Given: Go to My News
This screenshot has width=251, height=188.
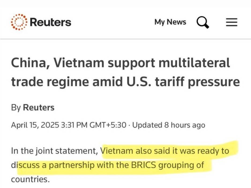Looking at the screenshot, I should pyautogui.click(x=170, y=22).
